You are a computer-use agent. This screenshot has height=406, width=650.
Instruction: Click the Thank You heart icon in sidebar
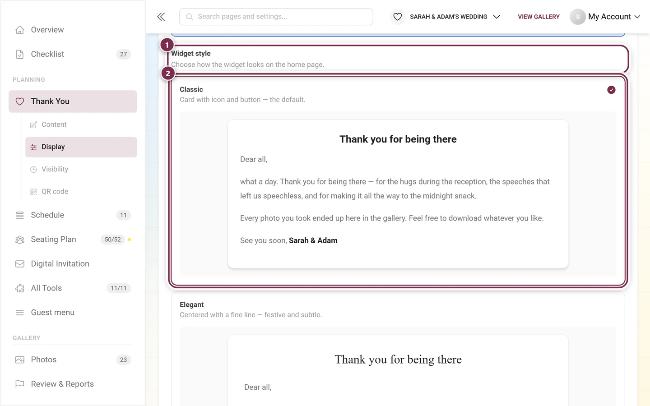pos(20,101)
